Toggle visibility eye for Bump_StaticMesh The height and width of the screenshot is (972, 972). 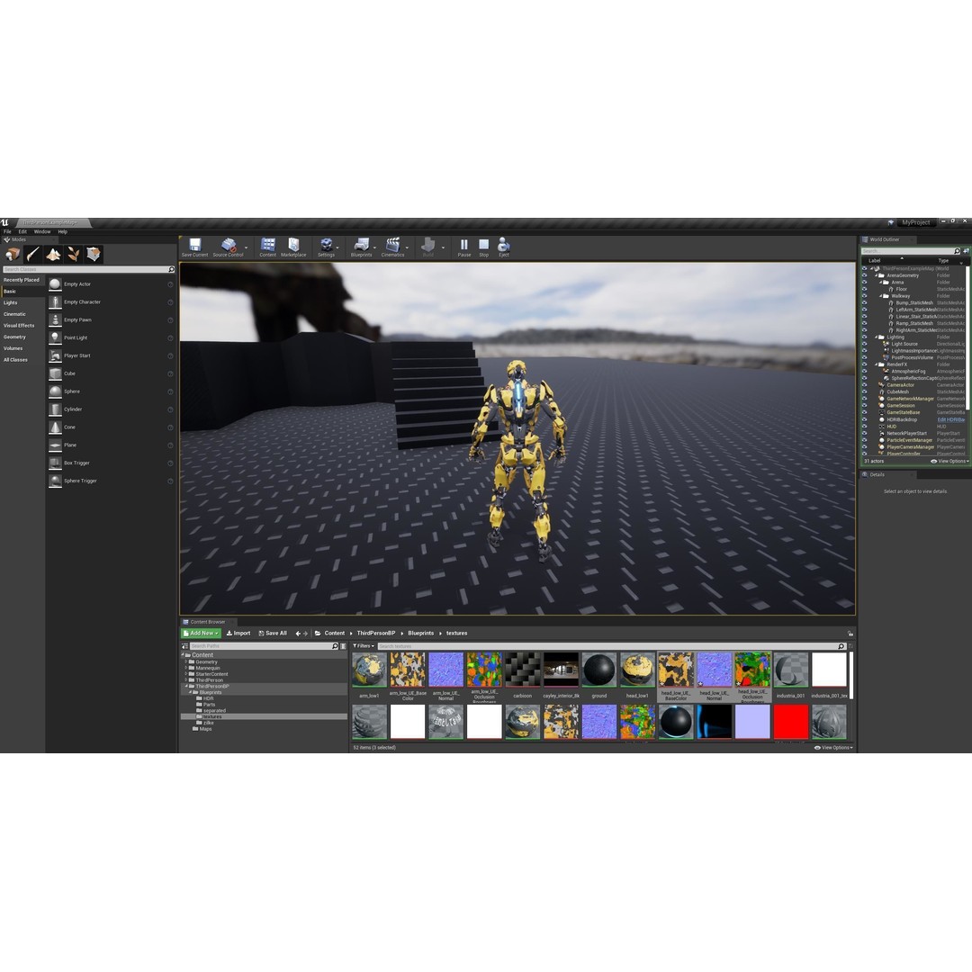click(x=865, y=302)
